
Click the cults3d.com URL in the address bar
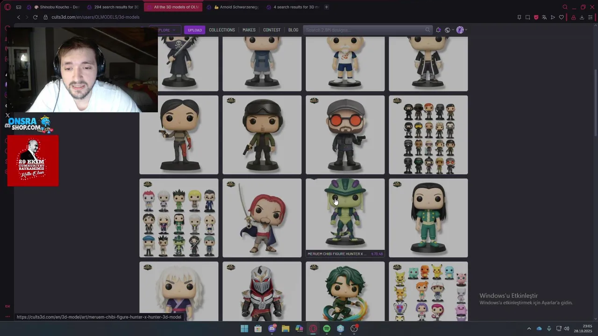coord(95,17)
